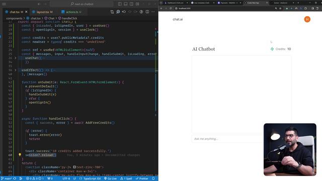The image size is (322, 181).
Task: Click the chat.ai logo link
Action: click(x=178, y=19)
